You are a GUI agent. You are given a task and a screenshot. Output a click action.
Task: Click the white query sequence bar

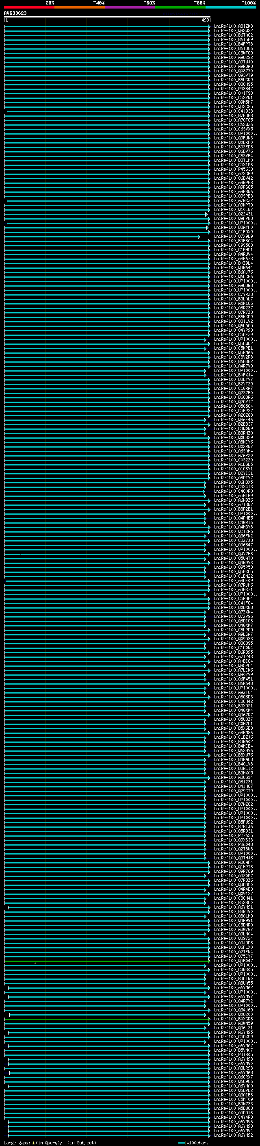(x=107, y=17)
